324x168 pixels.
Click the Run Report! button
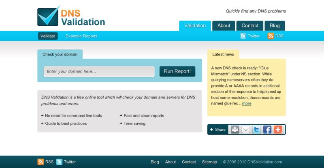click(177, 72)
